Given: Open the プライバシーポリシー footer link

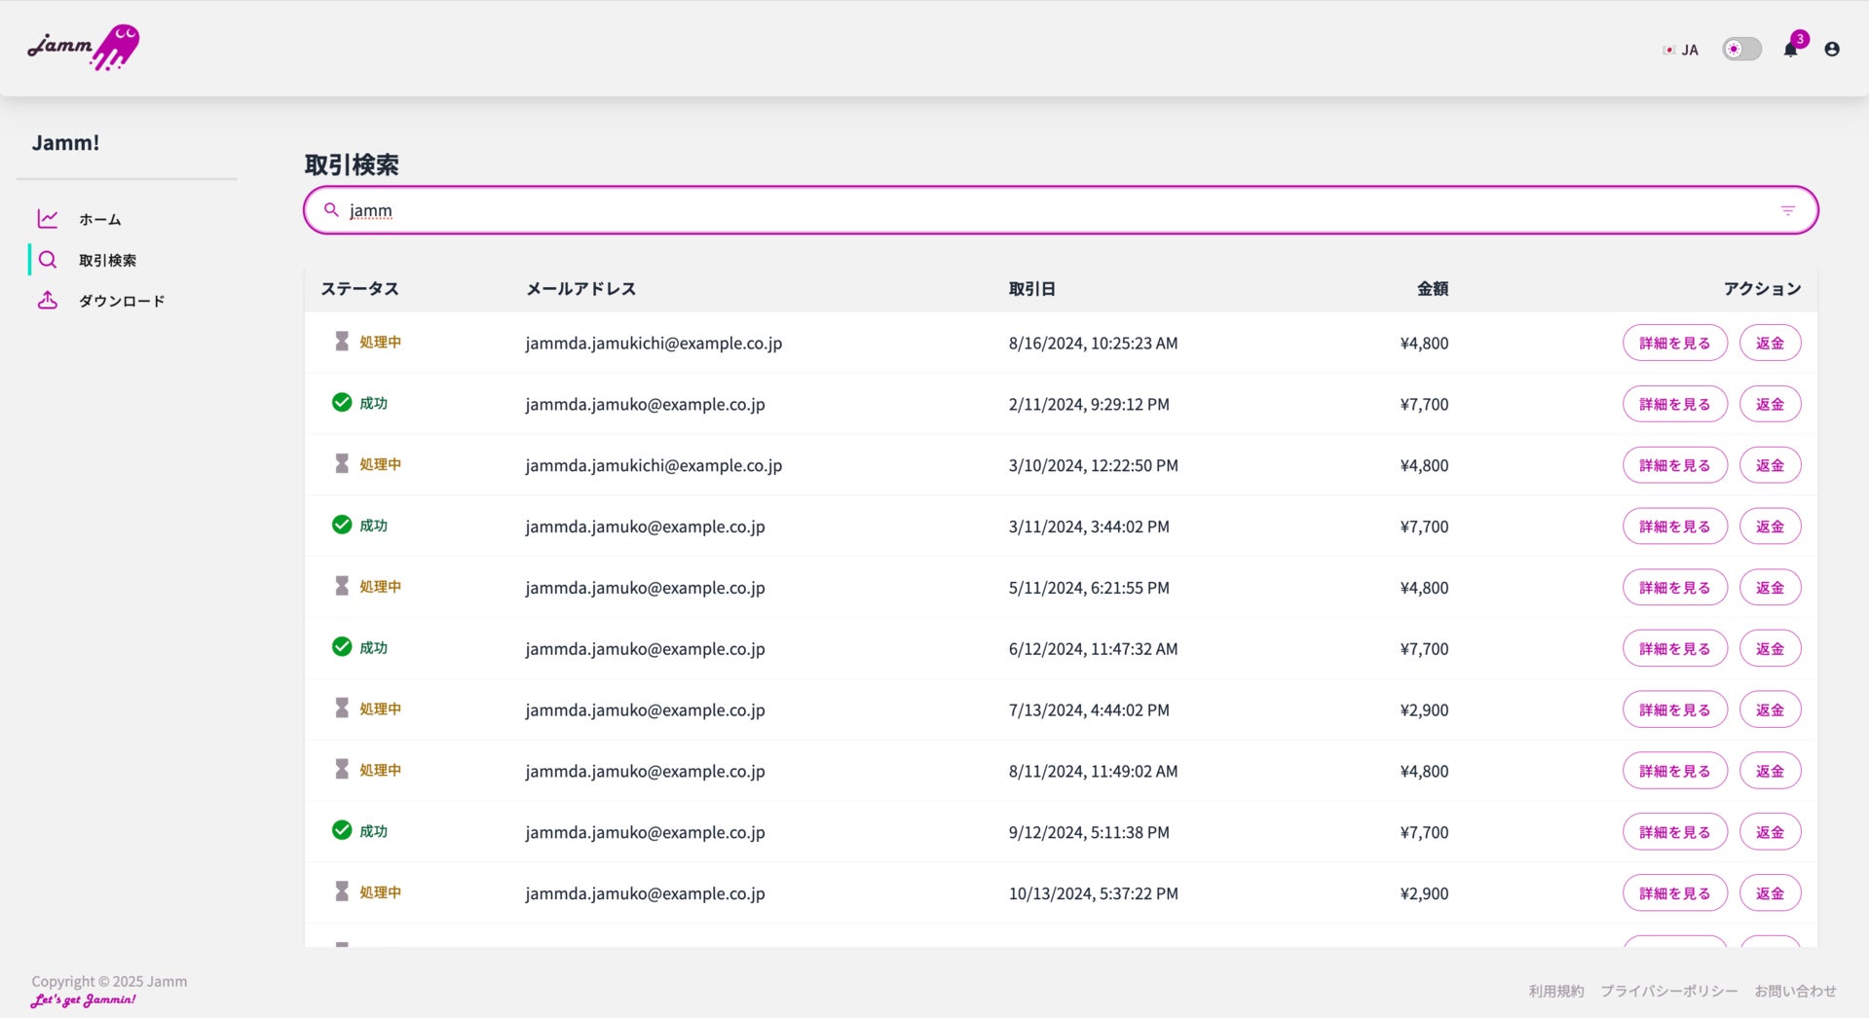Looking at the screenshot, I should point(1668,991).
